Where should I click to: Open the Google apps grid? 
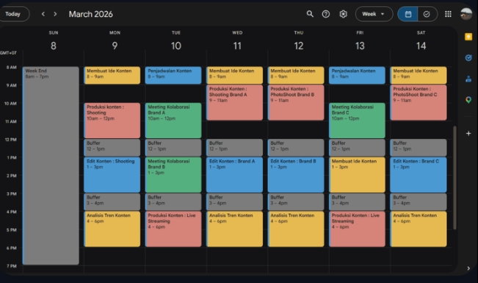[x=448, y=14]
